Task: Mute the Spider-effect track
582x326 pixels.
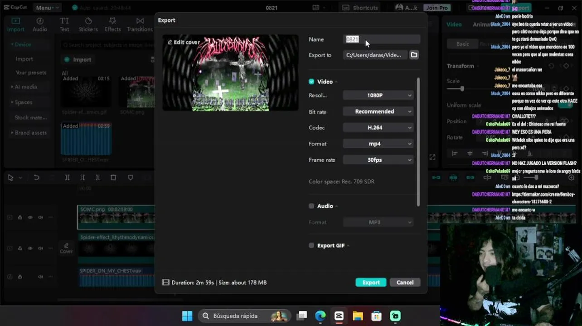Action: click(x=40, y=248)
